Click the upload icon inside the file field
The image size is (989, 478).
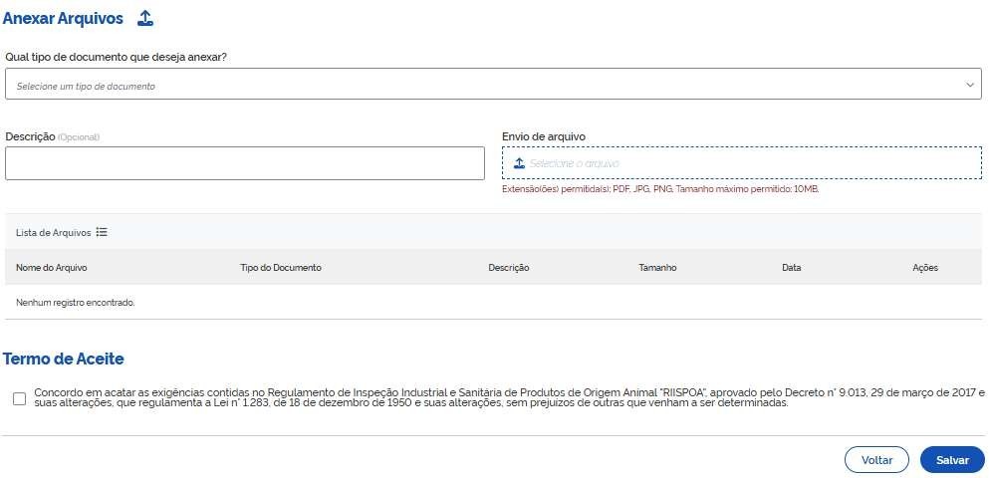click(x=519, y=163)
